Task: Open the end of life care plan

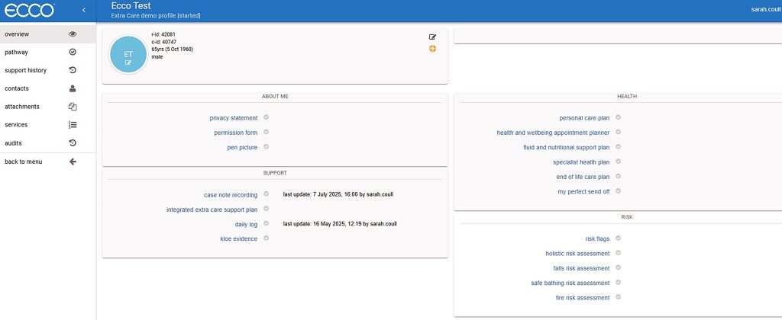Action: [577, 177]
